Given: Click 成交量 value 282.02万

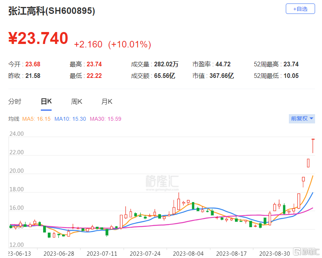Looking at the screenshot, I should point(166,64).
